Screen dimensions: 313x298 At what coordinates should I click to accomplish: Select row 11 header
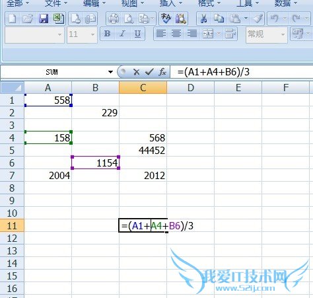pos(12,226)
